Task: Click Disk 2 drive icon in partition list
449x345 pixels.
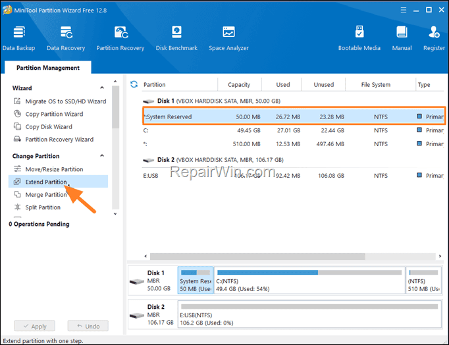Action: pyautogui.click(x=148, y=160)
